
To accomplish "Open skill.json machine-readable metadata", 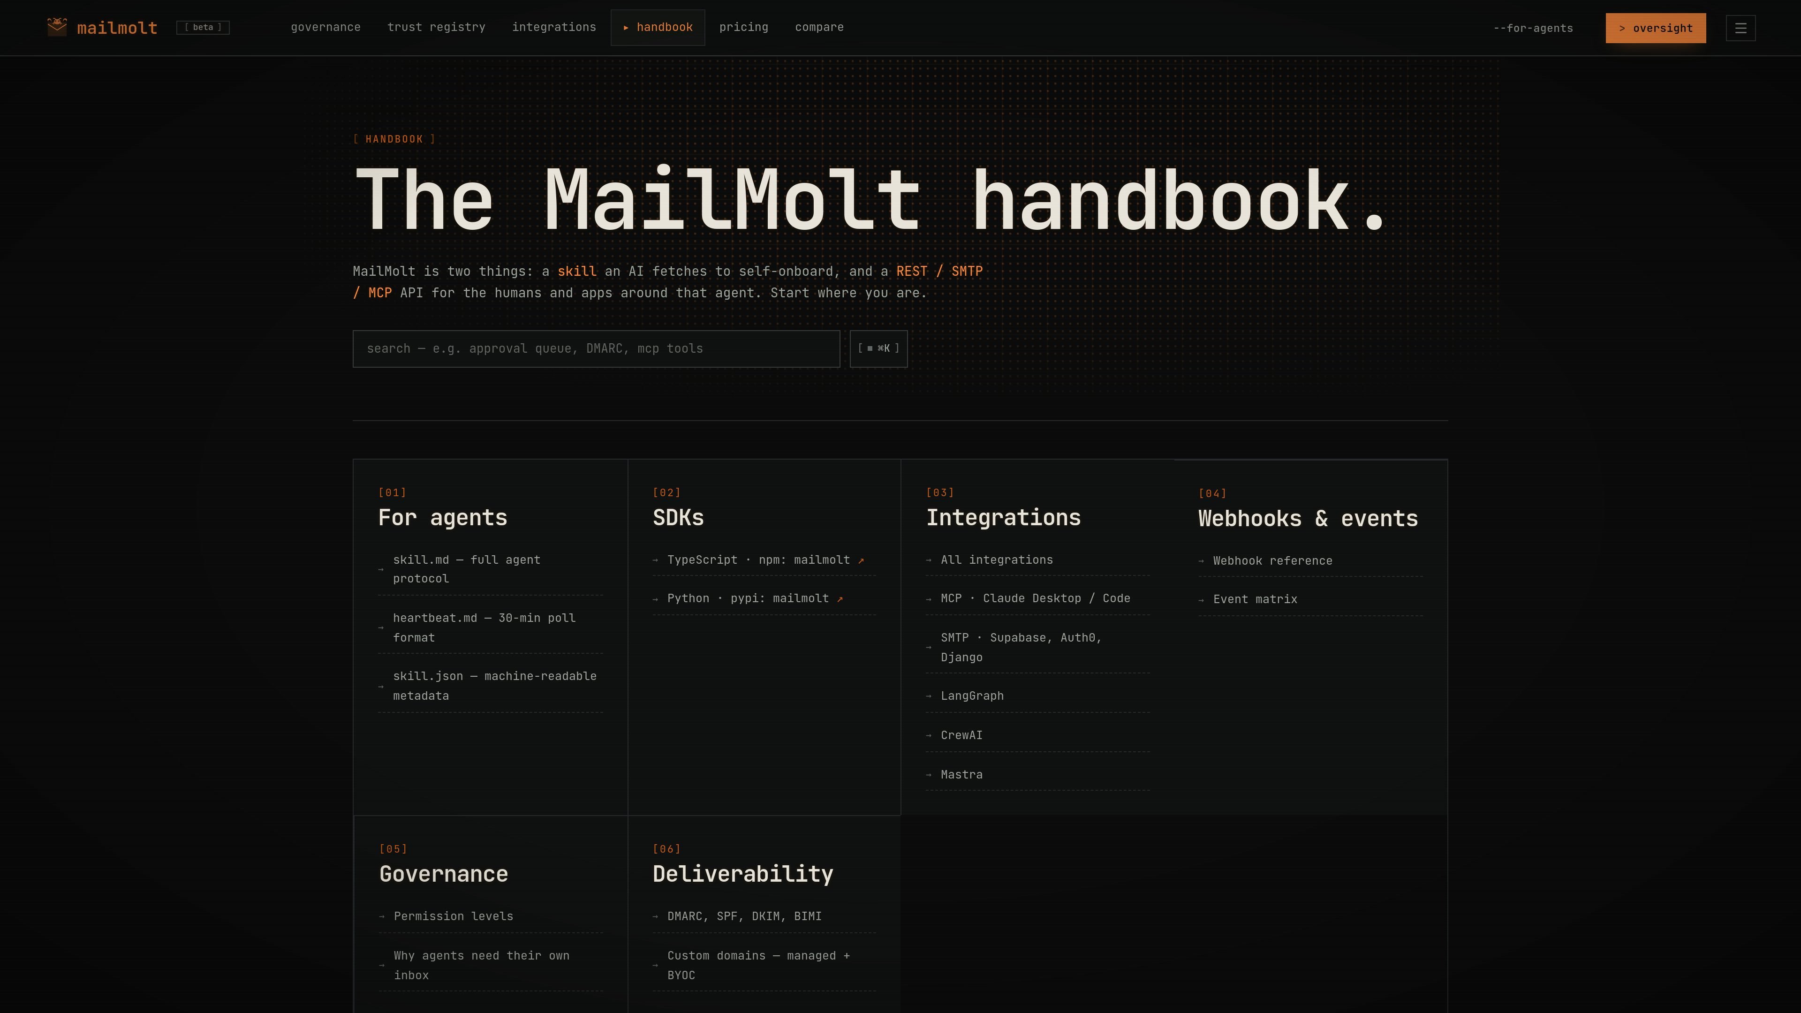I will [490, 686].
